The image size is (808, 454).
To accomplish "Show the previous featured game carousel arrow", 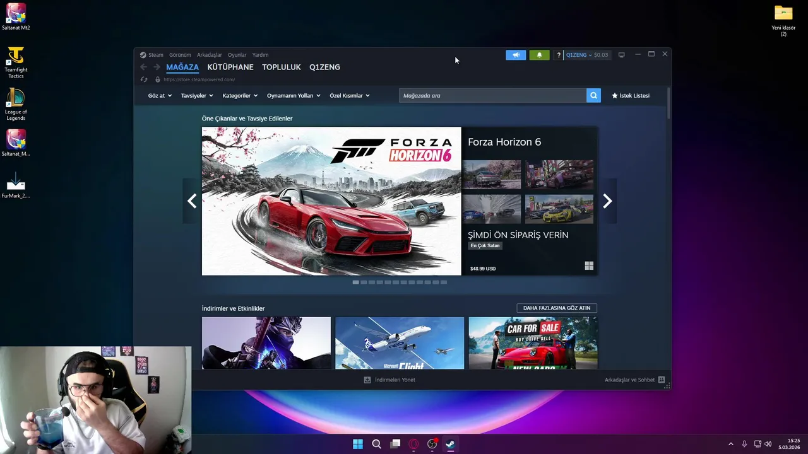I will point(192,201).
